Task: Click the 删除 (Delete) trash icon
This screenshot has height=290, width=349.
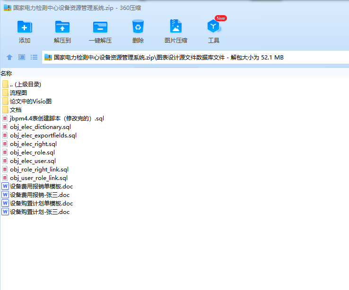Action: pyautogui.click(x=138, y=26)
